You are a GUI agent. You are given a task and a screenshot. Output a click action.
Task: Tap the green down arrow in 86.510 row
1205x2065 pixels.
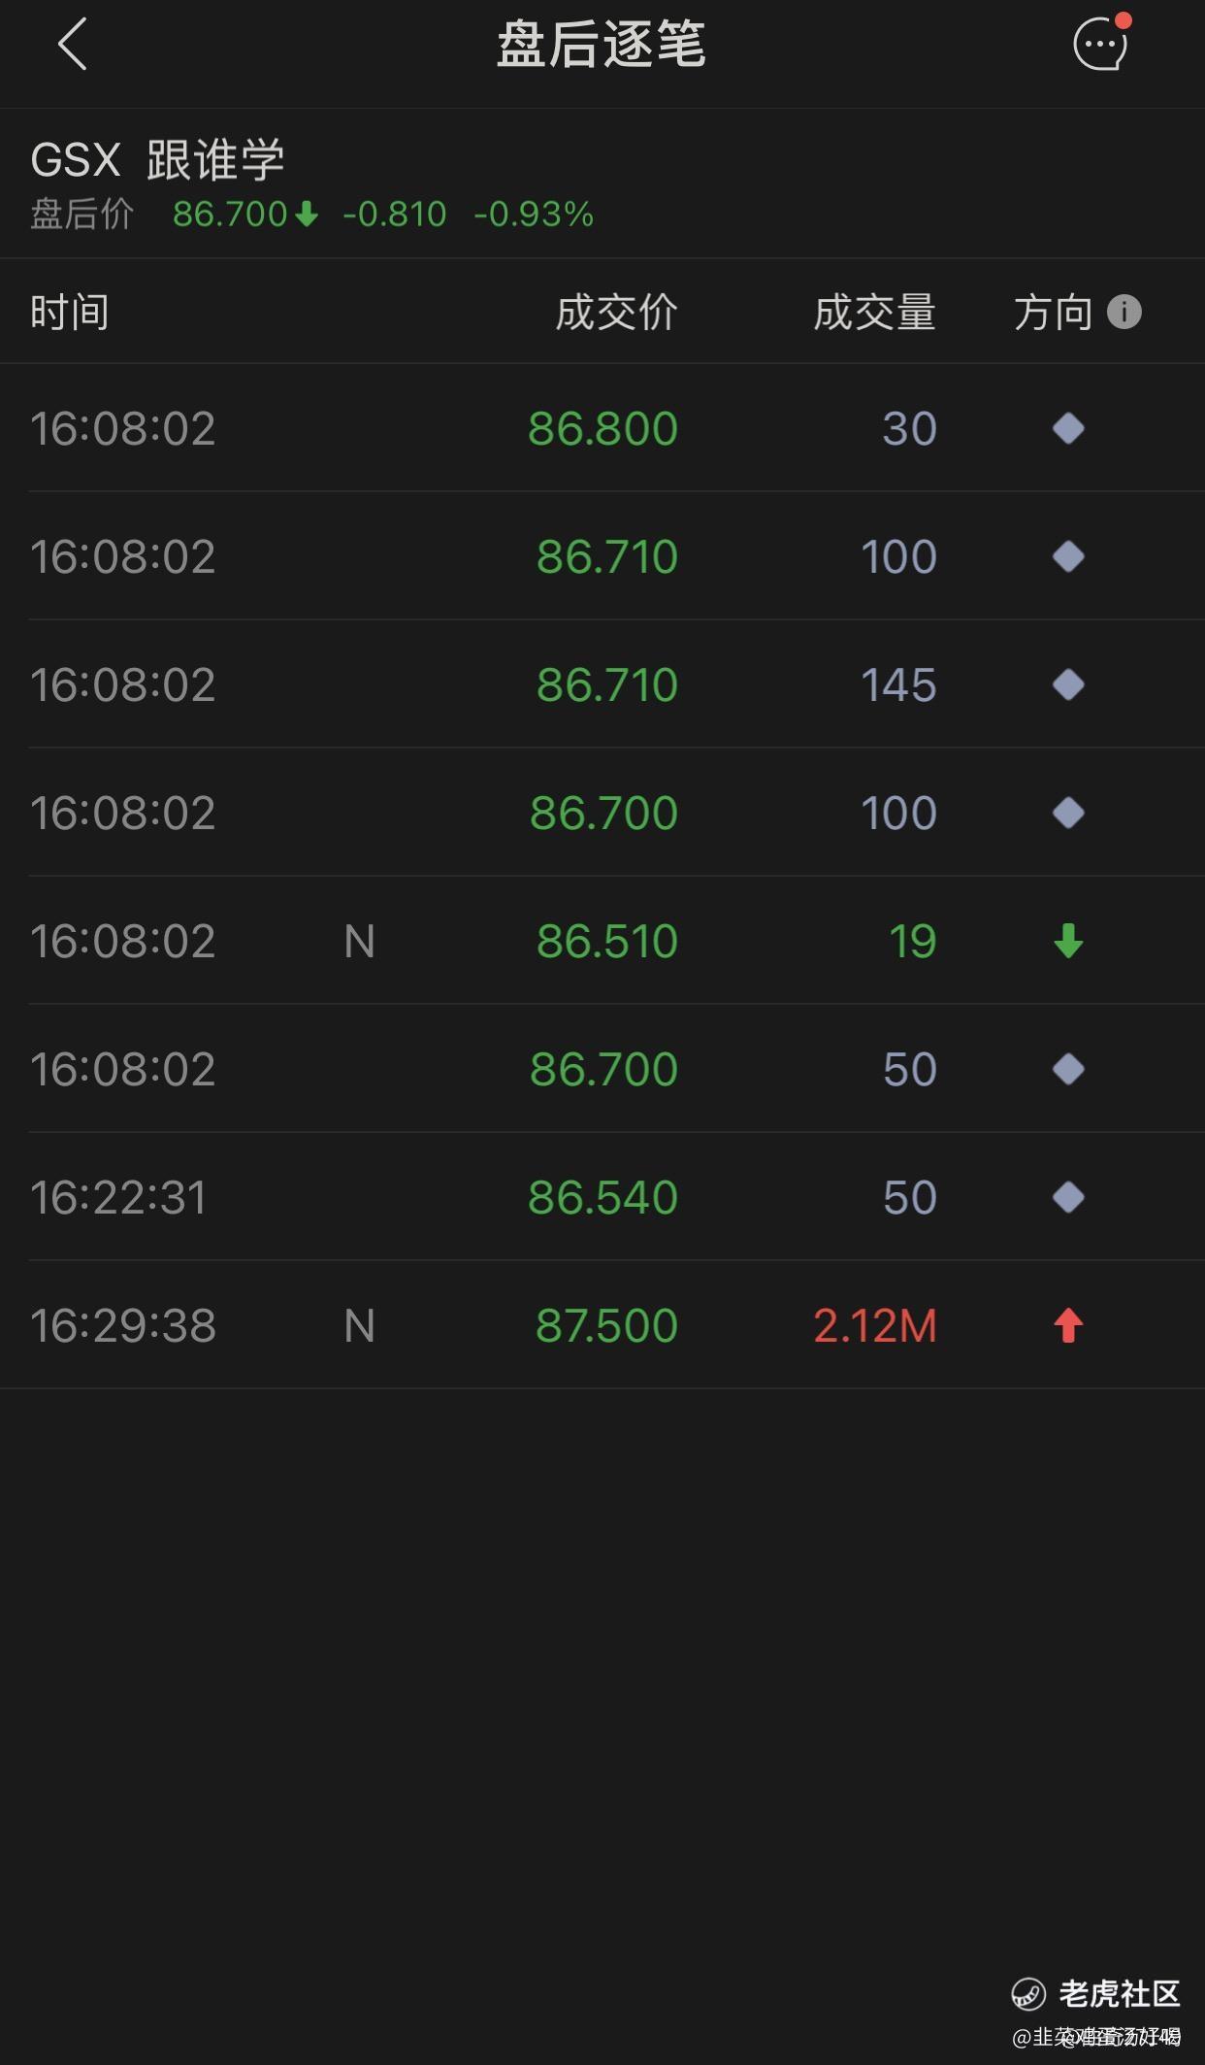pos(1068,941)
